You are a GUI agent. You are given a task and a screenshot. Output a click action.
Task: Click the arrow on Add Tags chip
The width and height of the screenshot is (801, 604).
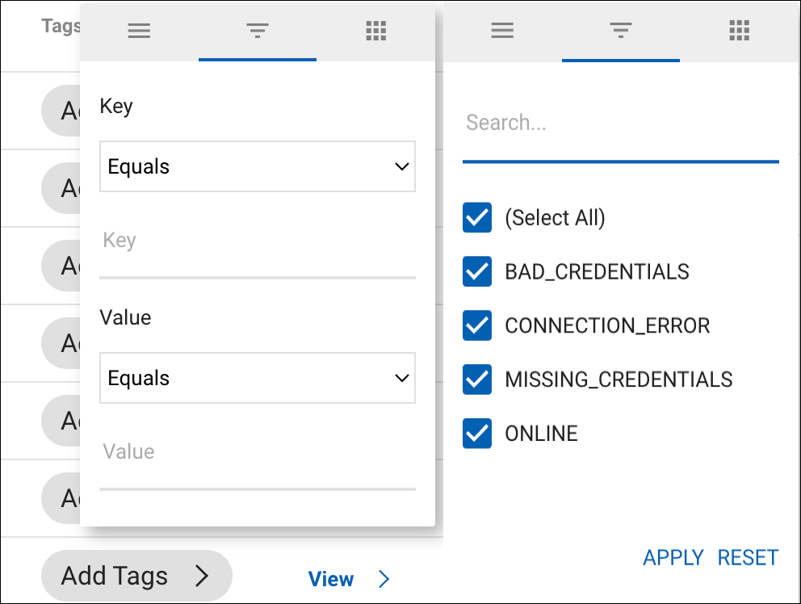(x=201, y=576)
